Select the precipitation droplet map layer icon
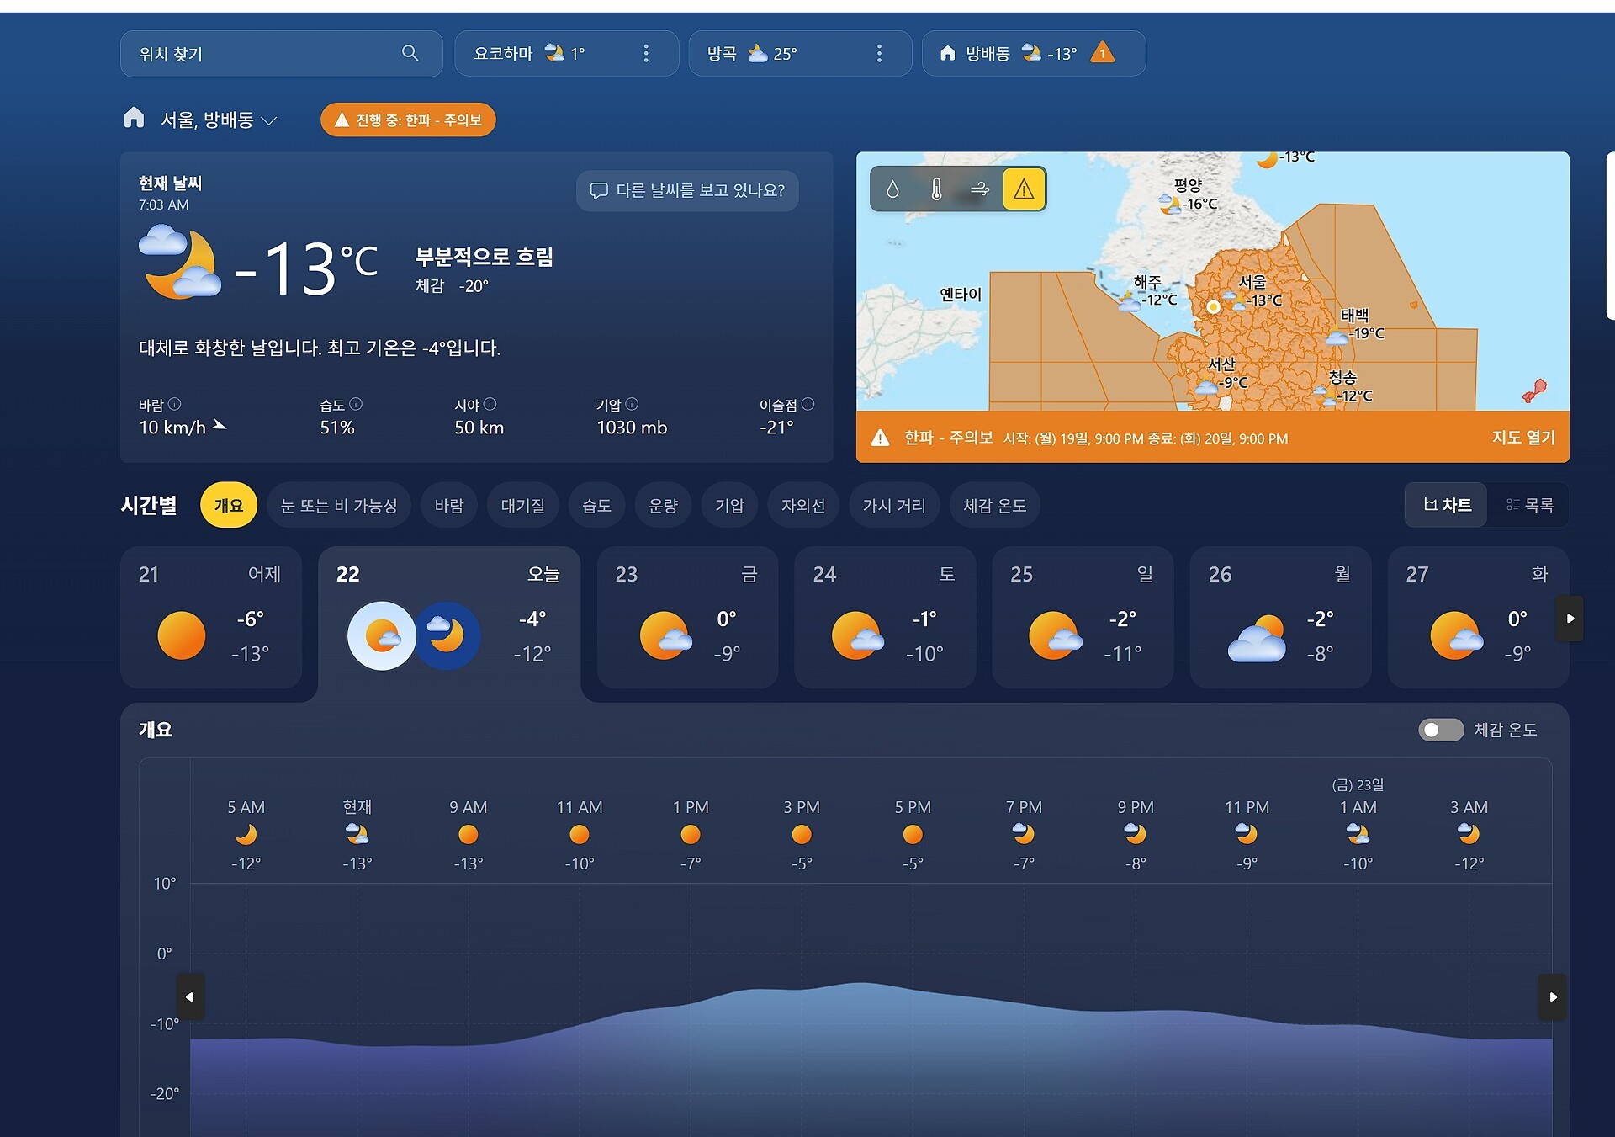The height and width of the screenshot is (1137, 1615). click(x=892, y=189)
